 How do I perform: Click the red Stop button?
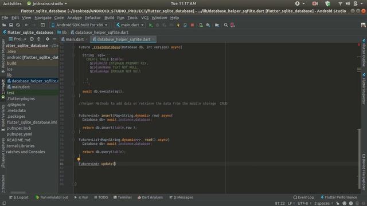192,25
